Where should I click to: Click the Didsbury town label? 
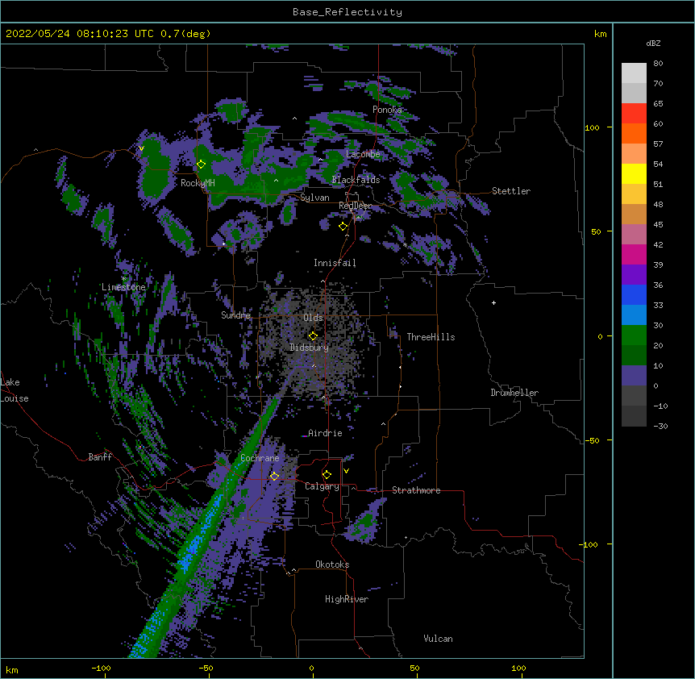click(309, 348)
